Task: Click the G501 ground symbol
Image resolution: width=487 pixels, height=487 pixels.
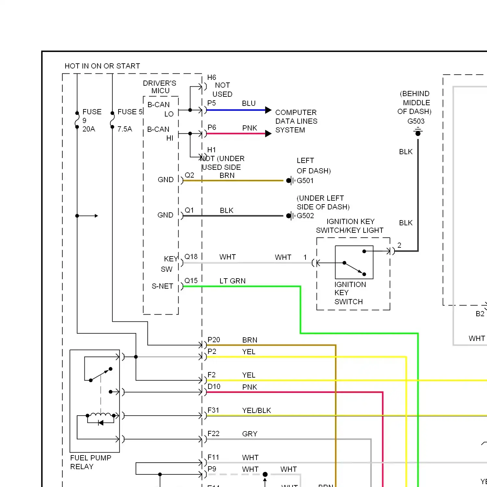Action: [x=291, y=181]
